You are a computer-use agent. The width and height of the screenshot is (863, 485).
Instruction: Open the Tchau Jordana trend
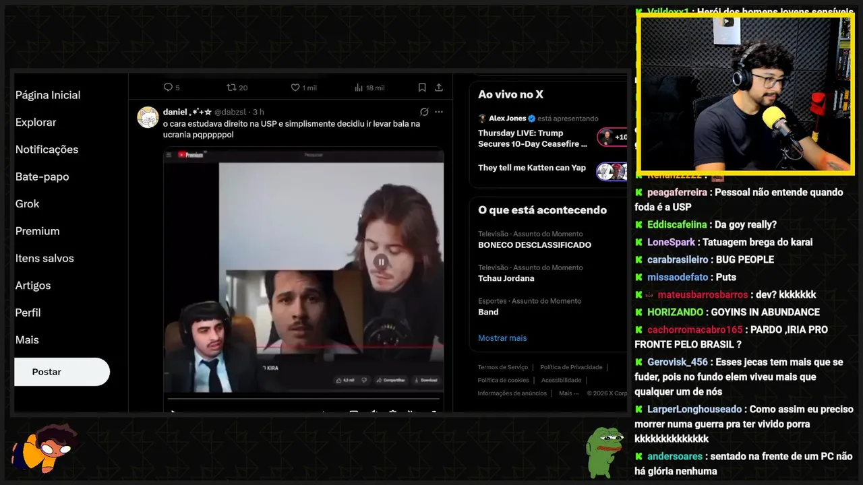506,278
